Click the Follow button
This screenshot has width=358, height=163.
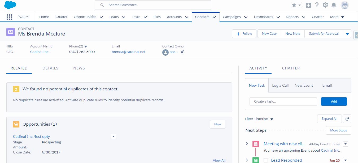(244, 34)
